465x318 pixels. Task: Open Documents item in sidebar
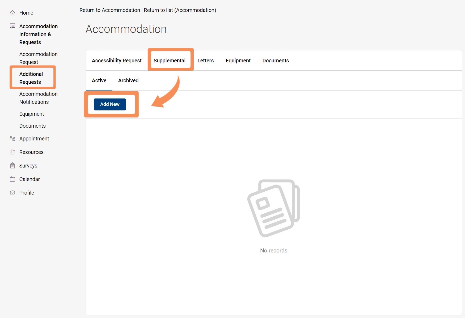(32, 126)
